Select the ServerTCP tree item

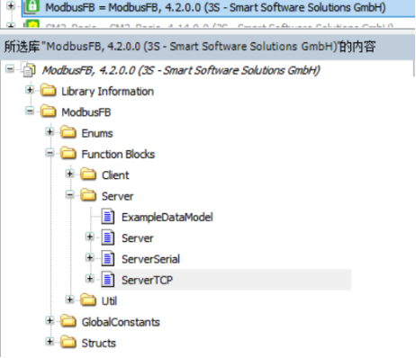coord(147,280)
